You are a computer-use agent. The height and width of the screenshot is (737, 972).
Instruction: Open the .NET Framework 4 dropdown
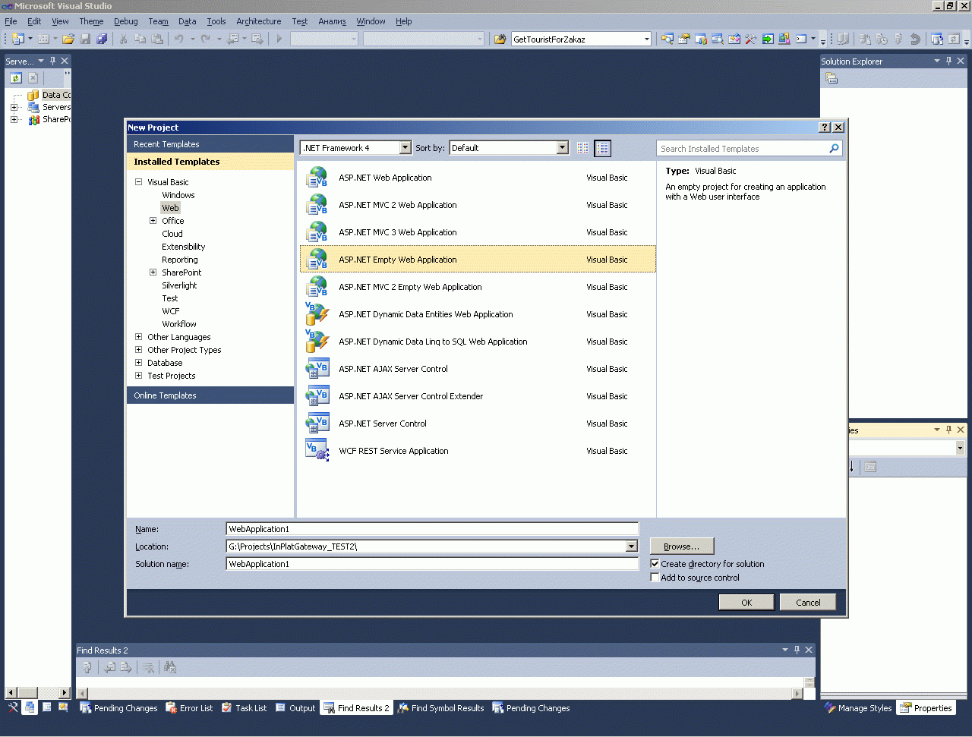click(x=405, y=148)
